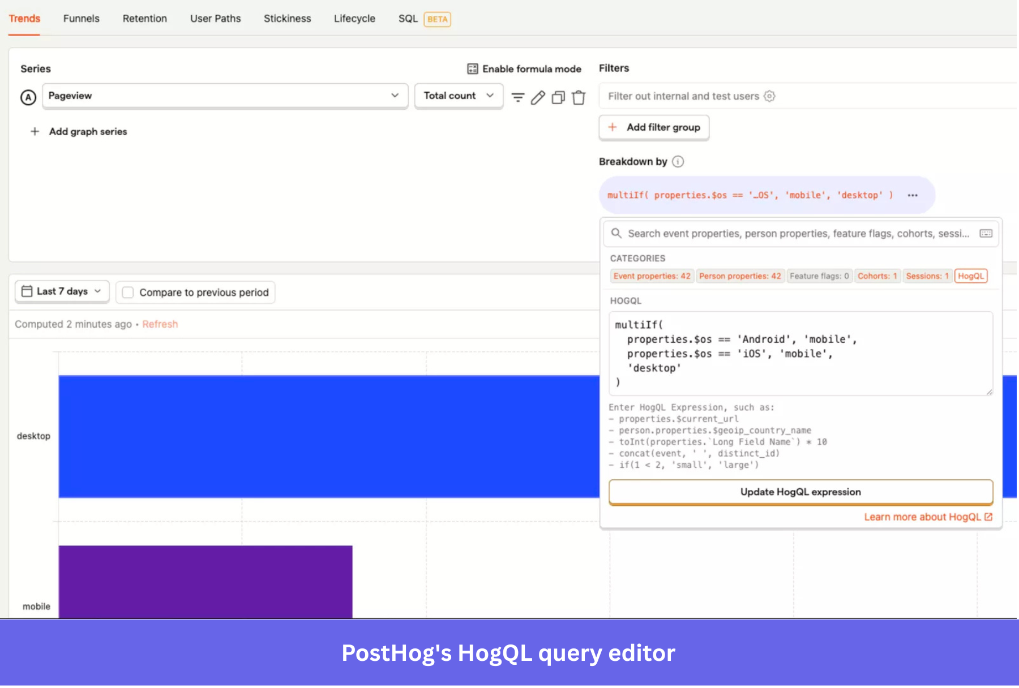
Task: Open the Total count aggregation dropdown
Action: (459, 96)
